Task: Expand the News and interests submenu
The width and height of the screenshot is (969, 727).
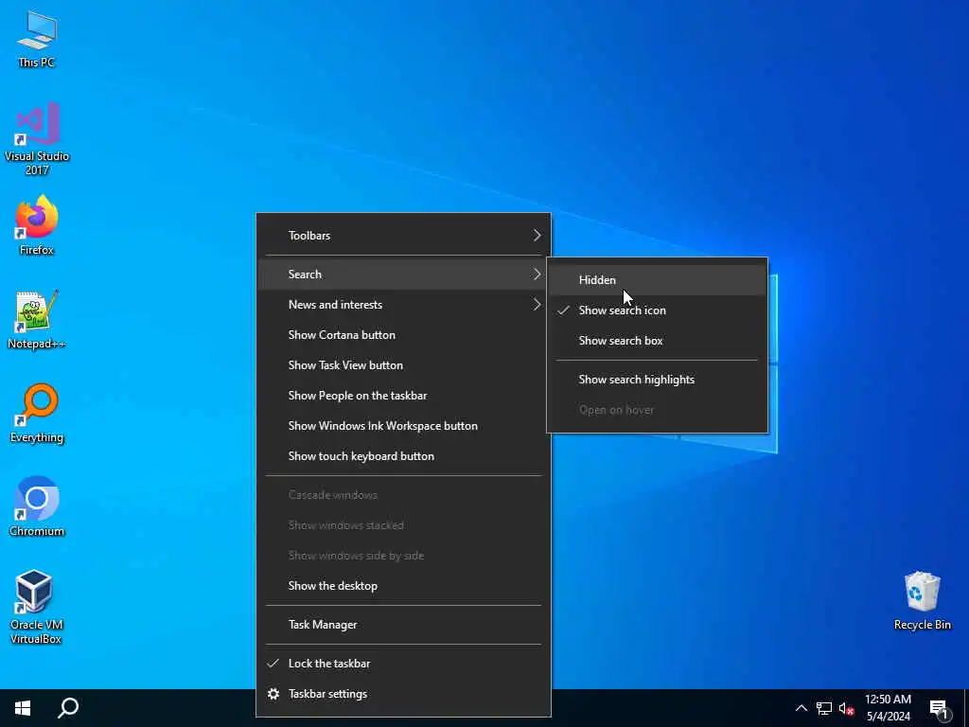Action: 403,305
